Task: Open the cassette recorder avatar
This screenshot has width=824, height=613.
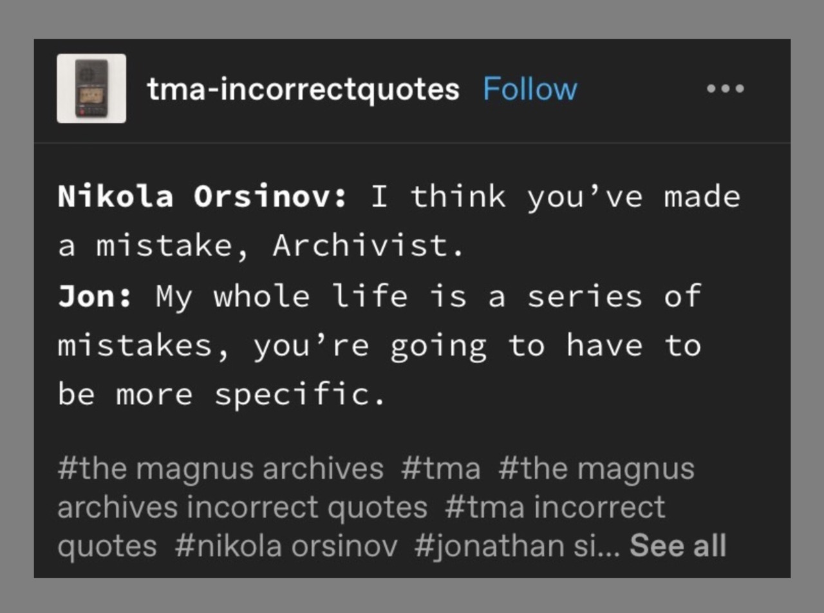Action: [91, 88]
